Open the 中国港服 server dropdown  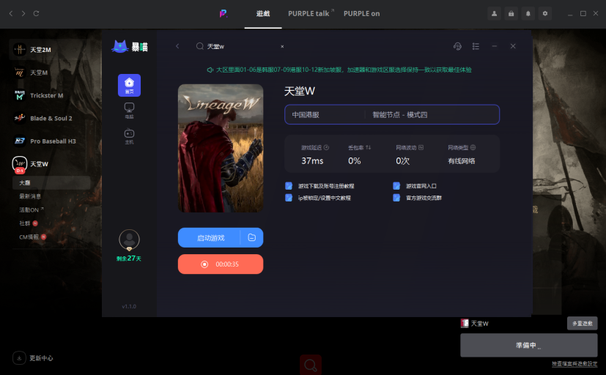(x=325, y=115)
